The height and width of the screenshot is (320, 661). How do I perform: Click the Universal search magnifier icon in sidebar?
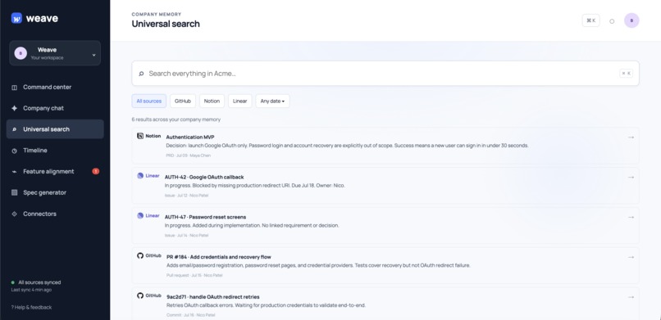click(14, 129)
